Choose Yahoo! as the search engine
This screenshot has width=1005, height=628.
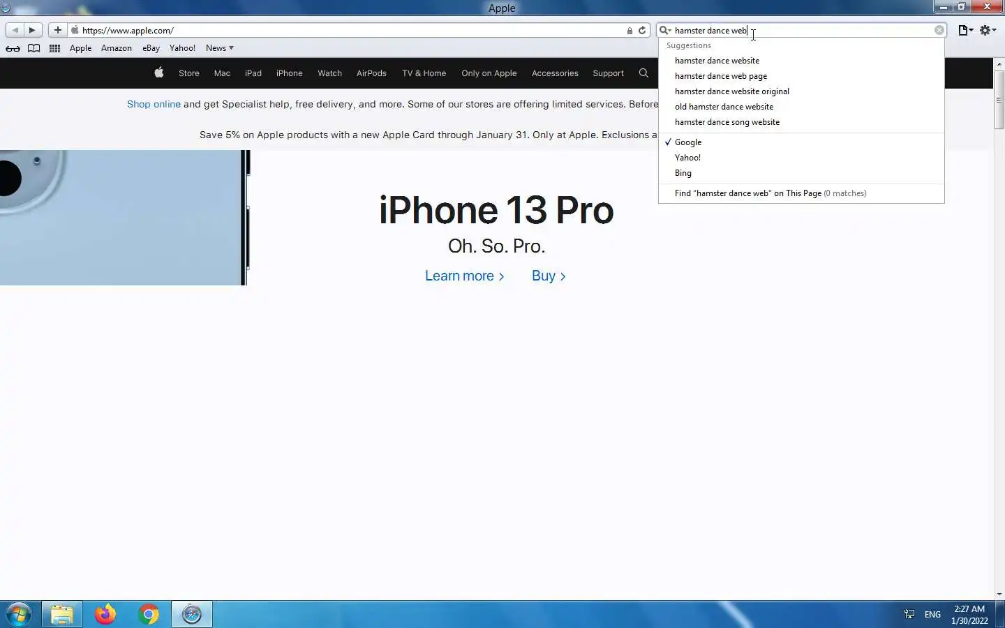[801, 158]
